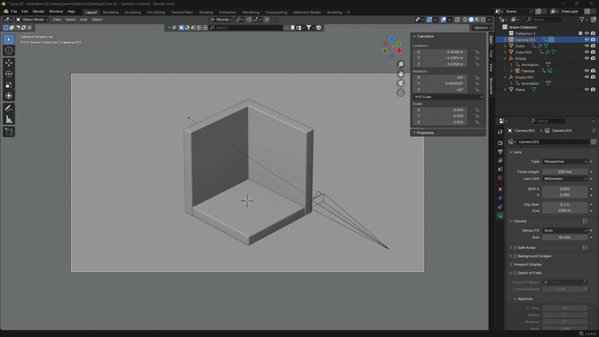This screenshot has height=337, width=599.
Task: Open the File menu
Action: [x=14, y=11]
